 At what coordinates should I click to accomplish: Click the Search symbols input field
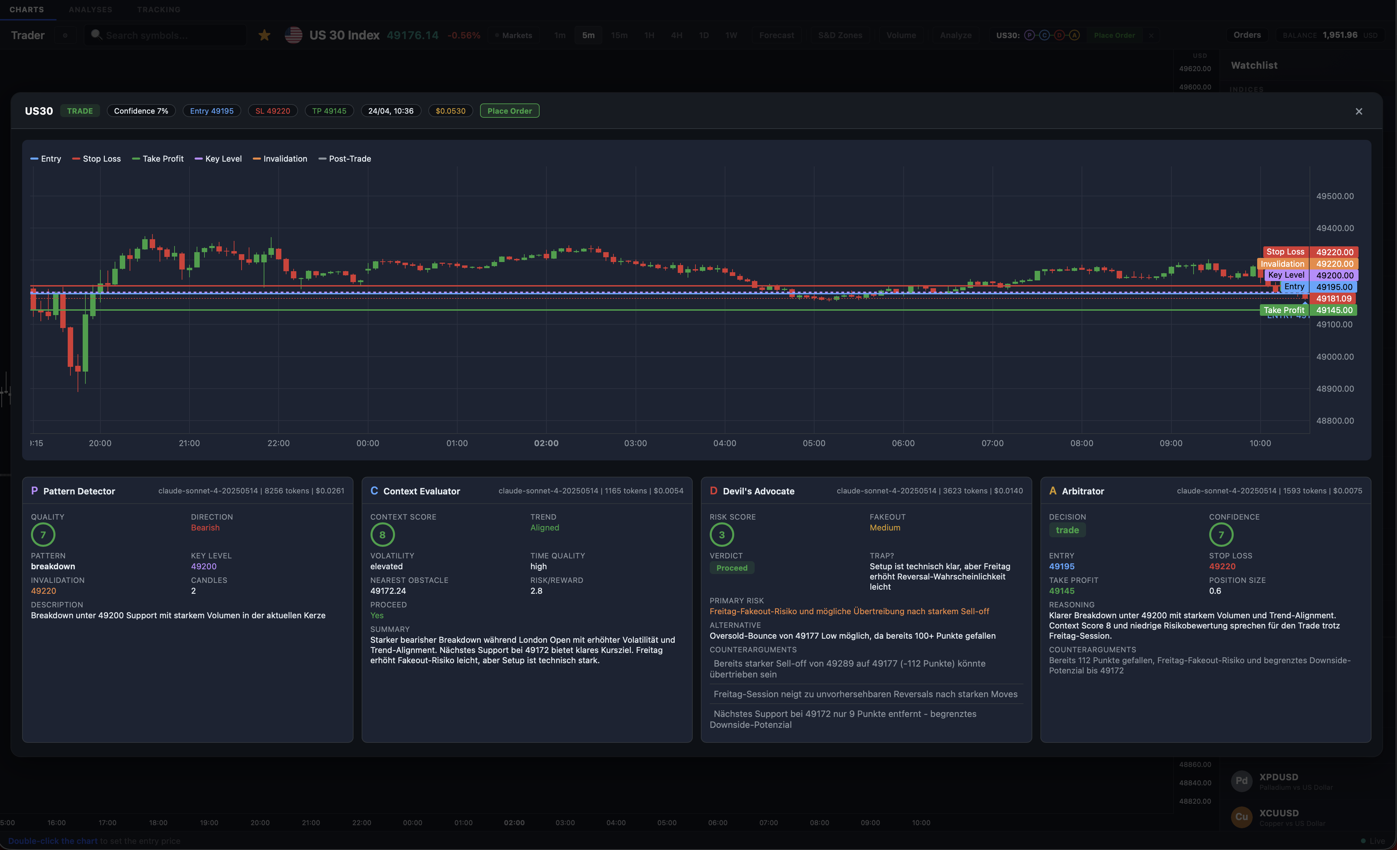click(164, 35)
